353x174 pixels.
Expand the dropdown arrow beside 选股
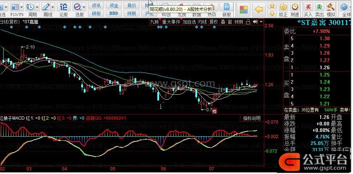[x=84, y=7]
